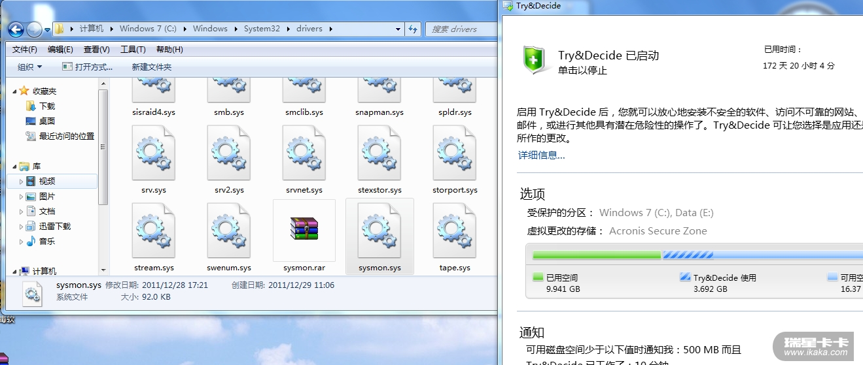Expand the 文档 library node
The image size is (863, 365).
tap(21, 212)
